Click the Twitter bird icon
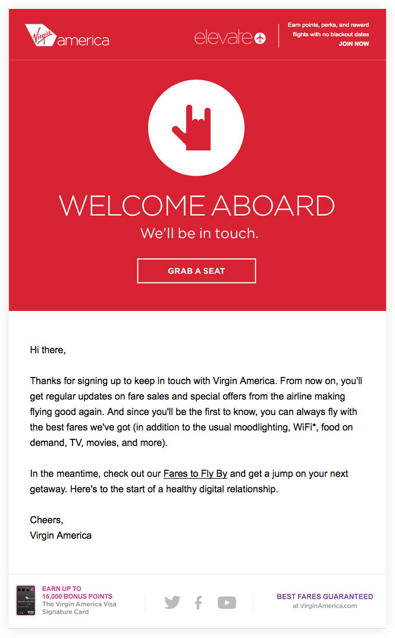This screenshot has width=395, height=638. tap(172, 602)
